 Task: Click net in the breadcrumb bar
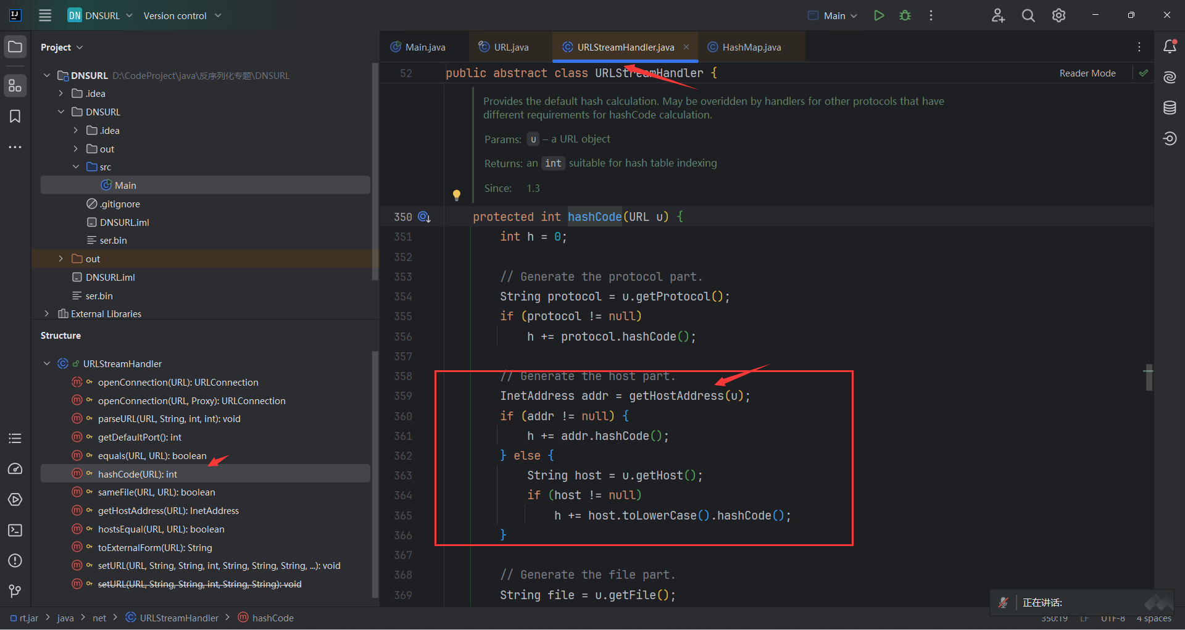99,618
